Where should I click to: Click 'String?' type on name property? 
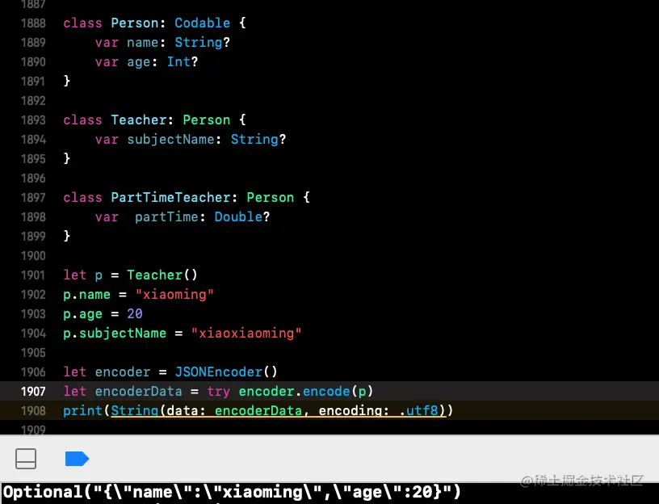click(x=202, y=43)
